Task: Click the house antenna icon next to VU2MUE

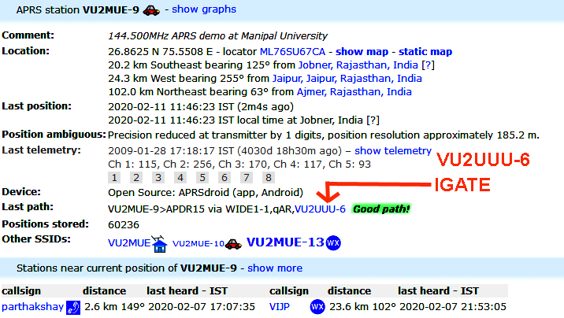Action: pos(159,244)
